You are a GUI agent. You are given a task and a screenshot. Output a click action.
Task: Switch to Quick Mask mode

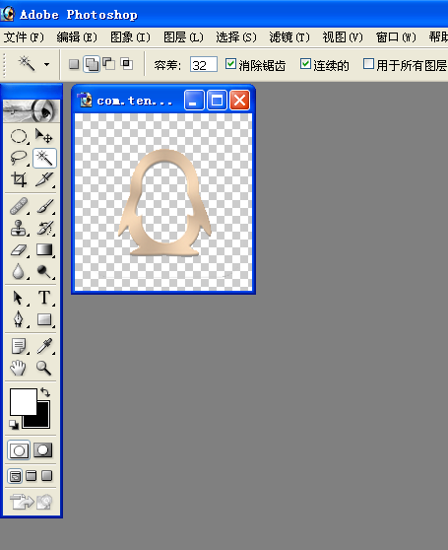pyautogui.click(x=42, y=450)
